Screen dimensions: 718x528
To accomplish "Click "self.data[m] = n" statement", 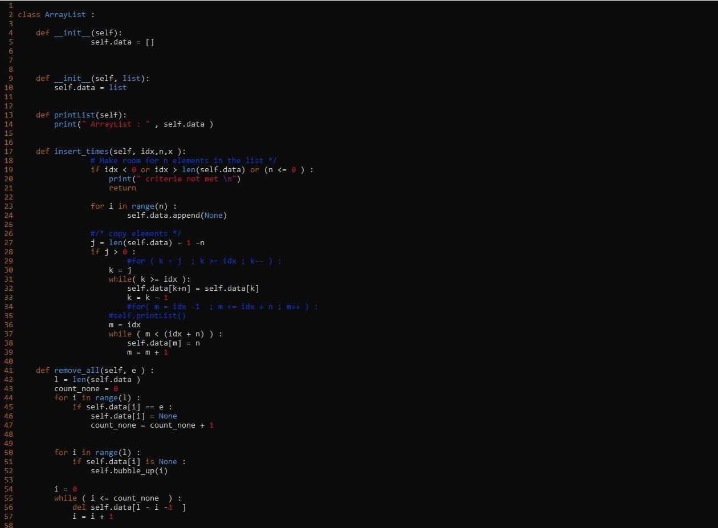I will point(164,343).
